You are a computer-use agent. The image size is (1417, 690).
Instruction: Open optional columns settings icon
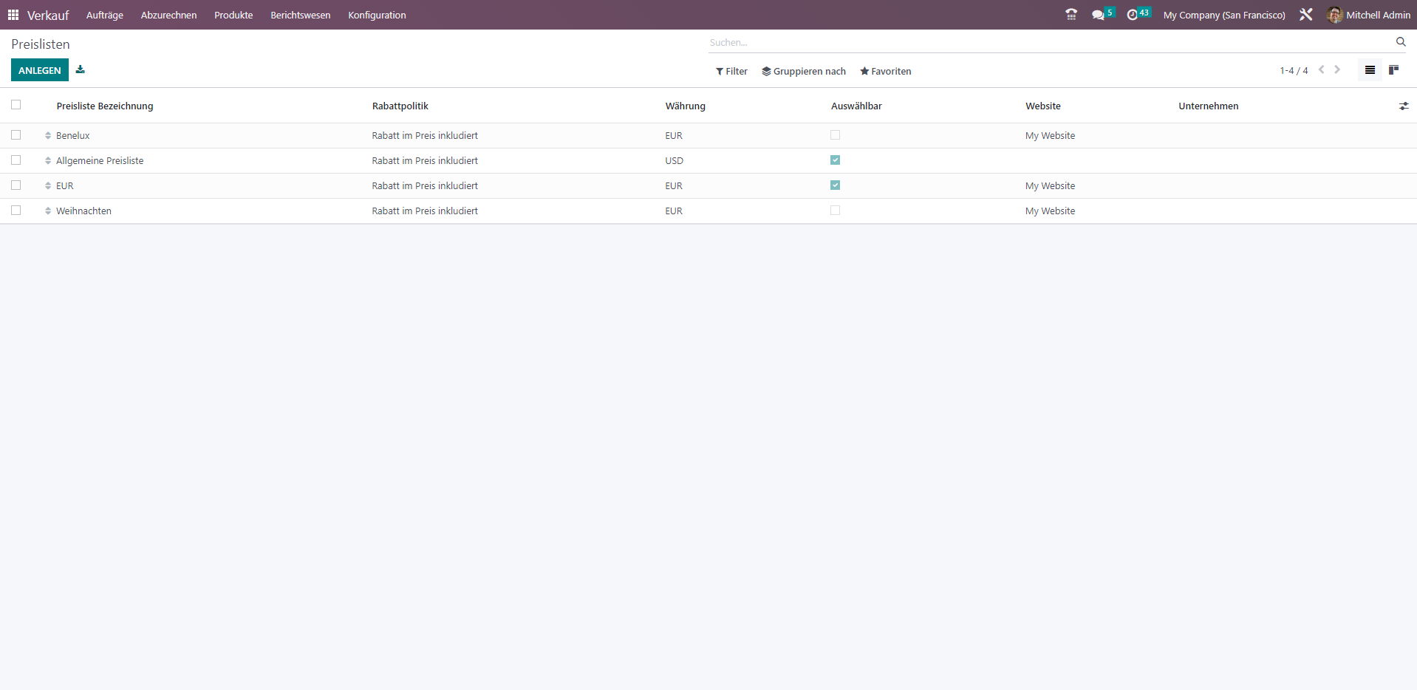(x=1404, y=106)
